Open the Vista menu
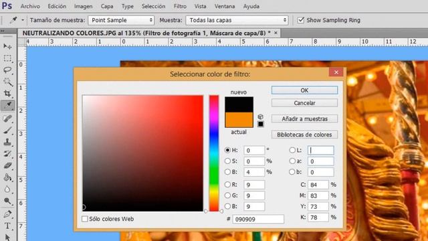This screenshot has width=428, height=241. (201, 6)
